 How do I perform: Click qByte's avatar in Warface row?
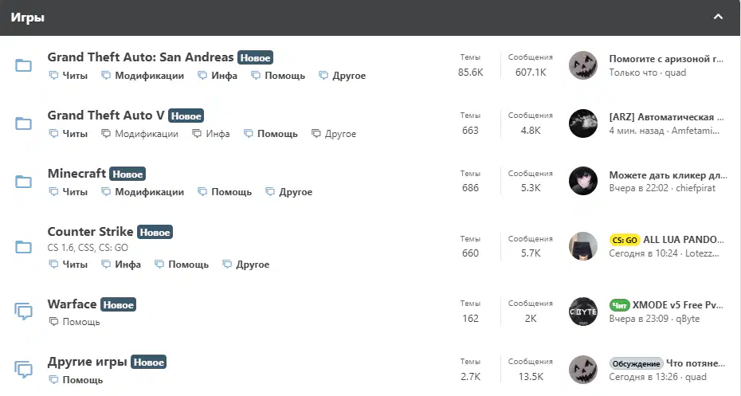(x=582, y=312)
